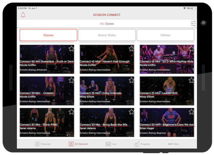Switch to the FitPass tab
Screen dimensions: 214x155
coord(165,35)
